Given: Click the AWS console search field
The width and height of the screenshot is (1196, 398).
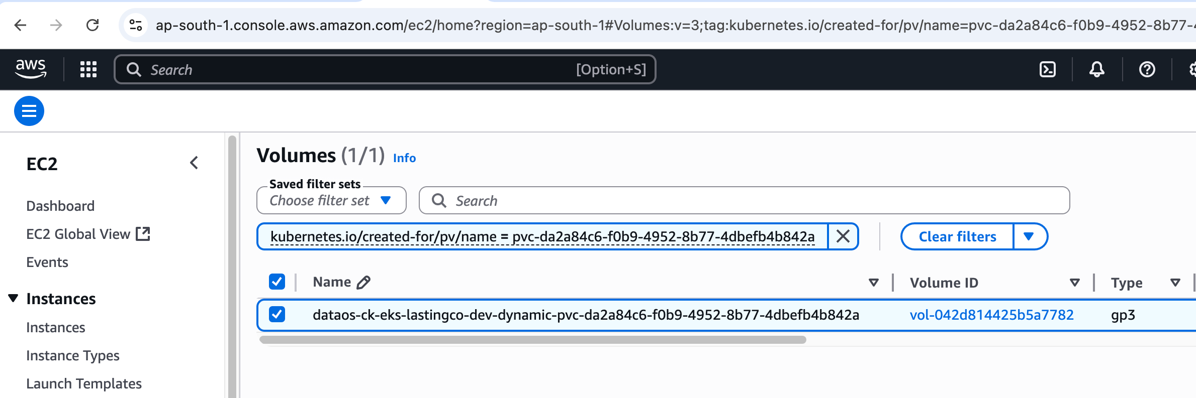Looking at the screenshot, I should point(385,69).
